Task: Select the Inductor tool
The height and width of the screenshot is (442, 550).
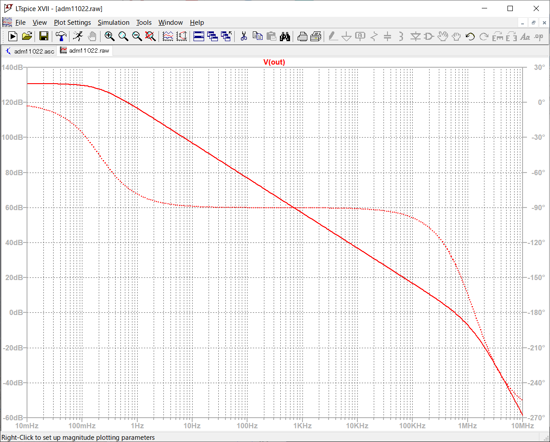Action: (401, 36)
